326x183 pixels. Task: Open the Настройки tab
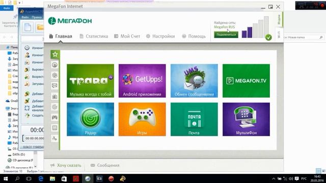pyautogui.click(x=160, y=36)
